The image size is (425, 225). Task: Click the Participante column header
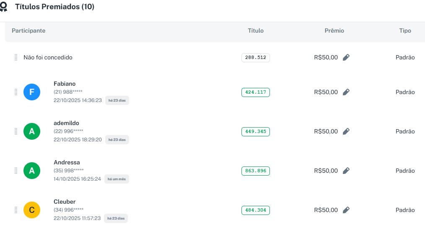29,31
